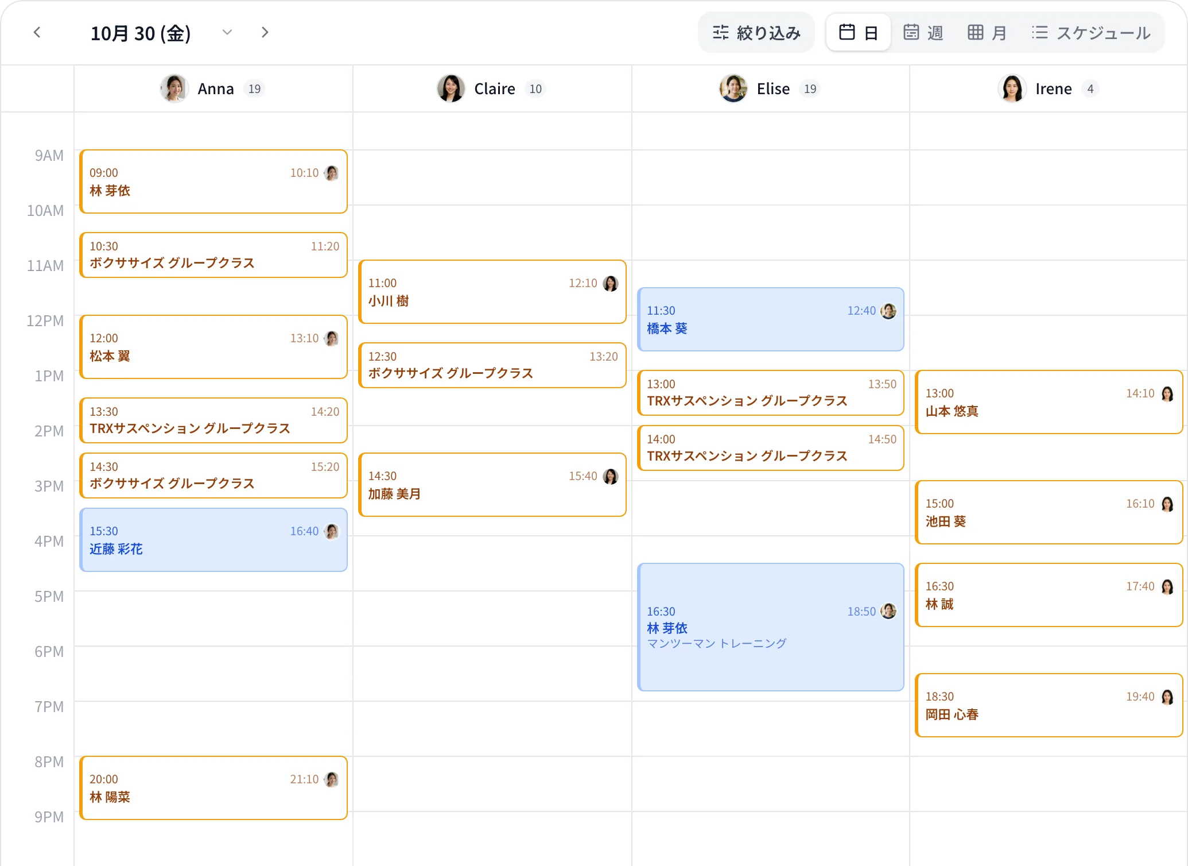Open the 20:00 林 陽菜 appointment

click(x=213, y=788)
